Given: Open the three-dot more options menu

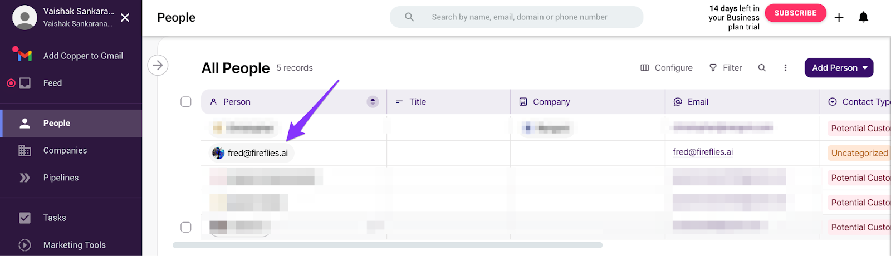Looking at the screenshot, I should click(x=785, y=68).
